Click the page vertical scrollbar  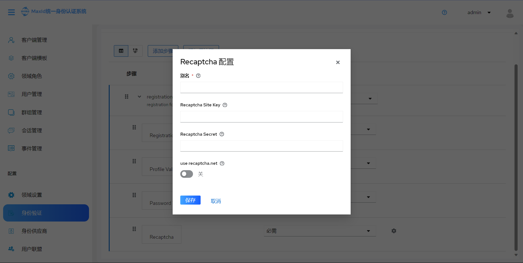pos(516,157)
